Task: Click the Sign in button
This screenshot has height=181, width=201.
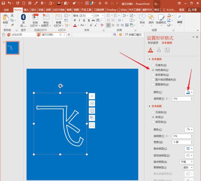Action: tap(182, 10)
